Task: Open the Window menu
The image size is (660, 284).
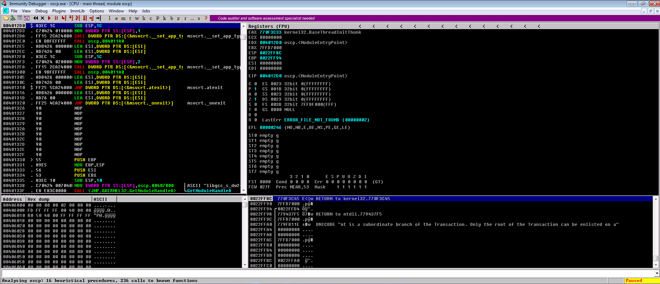Action: pyautogui.click(x=116, y=11)
